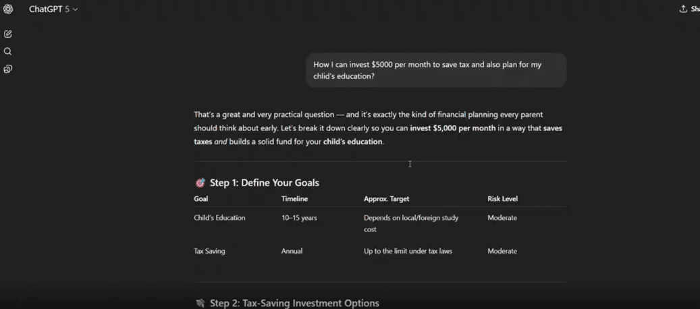The height and width of the screenshot is (309, 700).
Task: Click the share upload arrow icon
Action: (683, 9)
